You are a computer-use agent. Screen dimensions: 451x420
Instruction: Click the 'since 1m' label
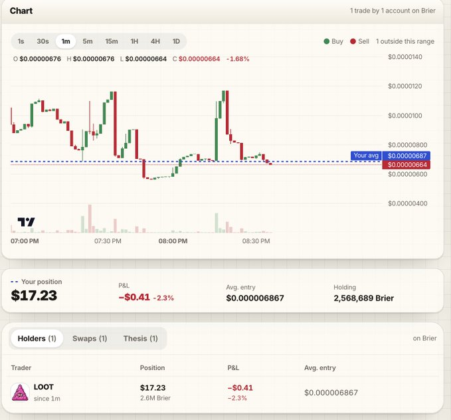click(x=47, y=399)
